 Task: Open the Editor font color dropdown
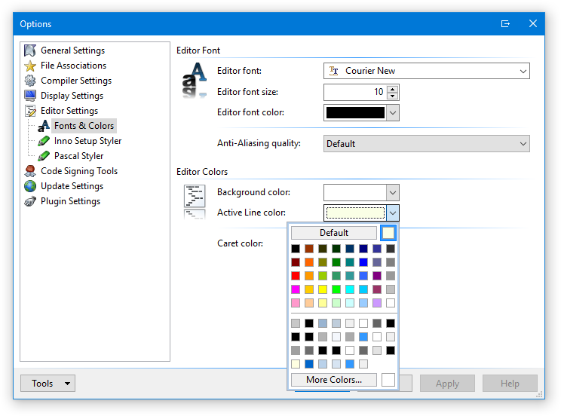click(392, 113)
